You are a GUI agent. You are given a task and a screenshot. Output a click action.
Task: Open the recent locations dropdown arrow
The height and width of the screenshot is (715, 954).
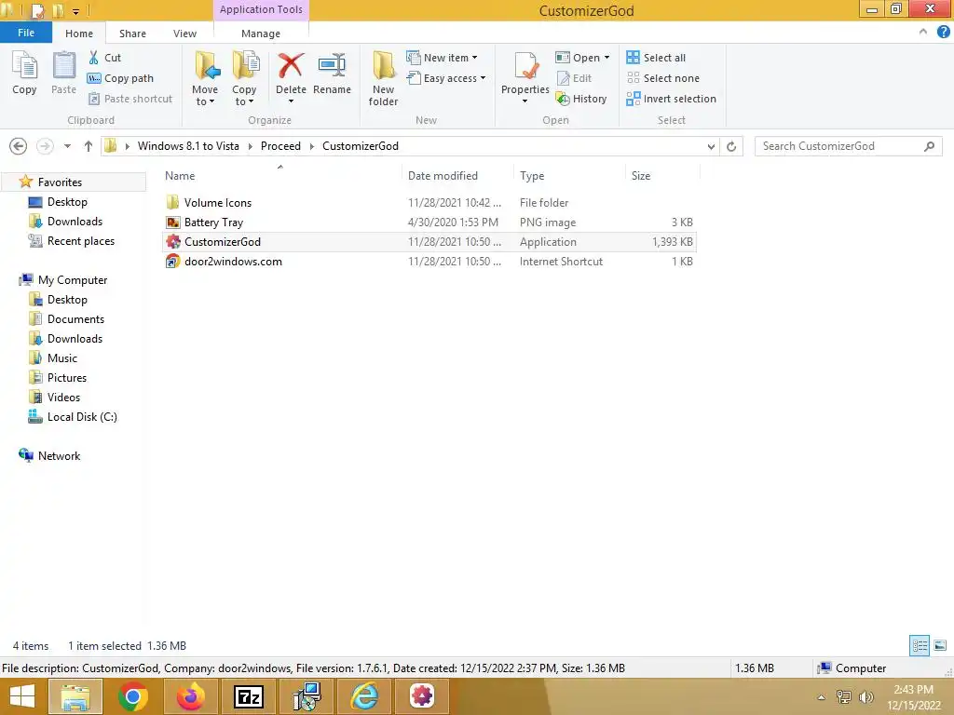[67, 146]
